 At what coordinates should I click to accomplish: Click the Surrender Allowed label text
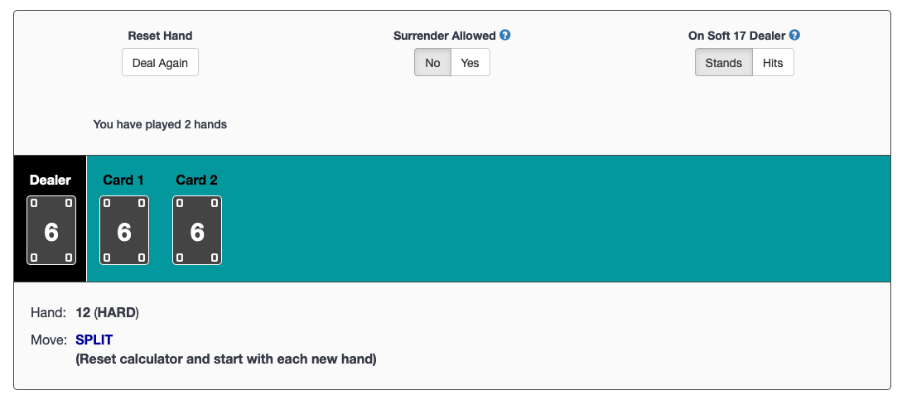(x=445, y=36)
